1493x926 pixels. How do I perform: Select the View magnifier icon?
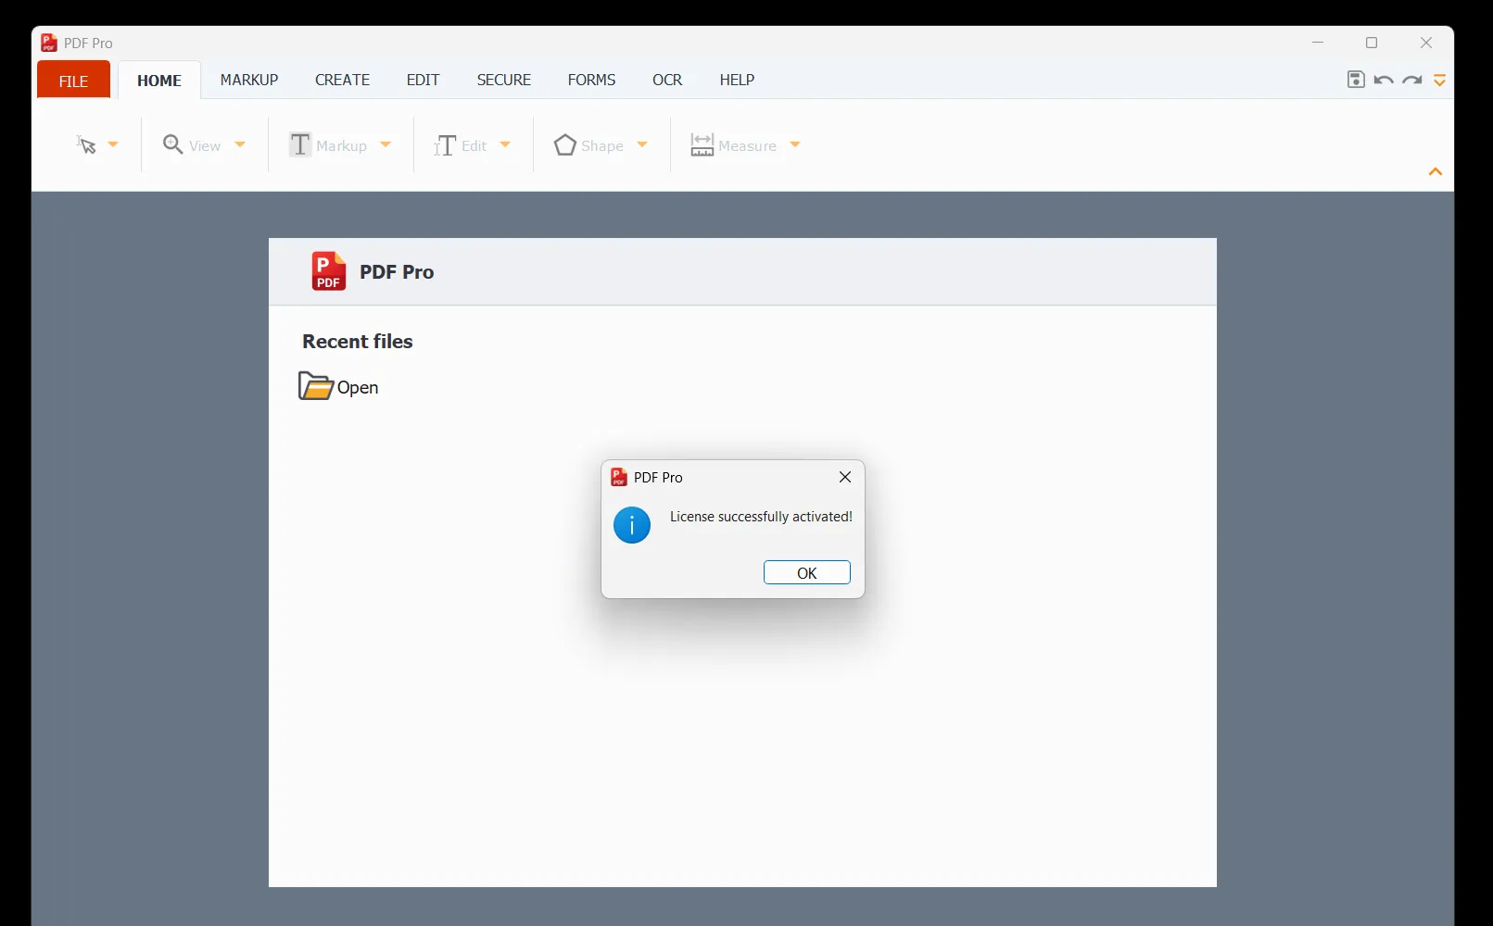(x=173, y=144)
